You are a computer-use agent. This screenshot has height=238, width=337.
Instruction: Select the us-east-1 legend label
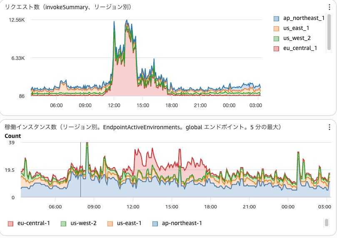(129, 223)
